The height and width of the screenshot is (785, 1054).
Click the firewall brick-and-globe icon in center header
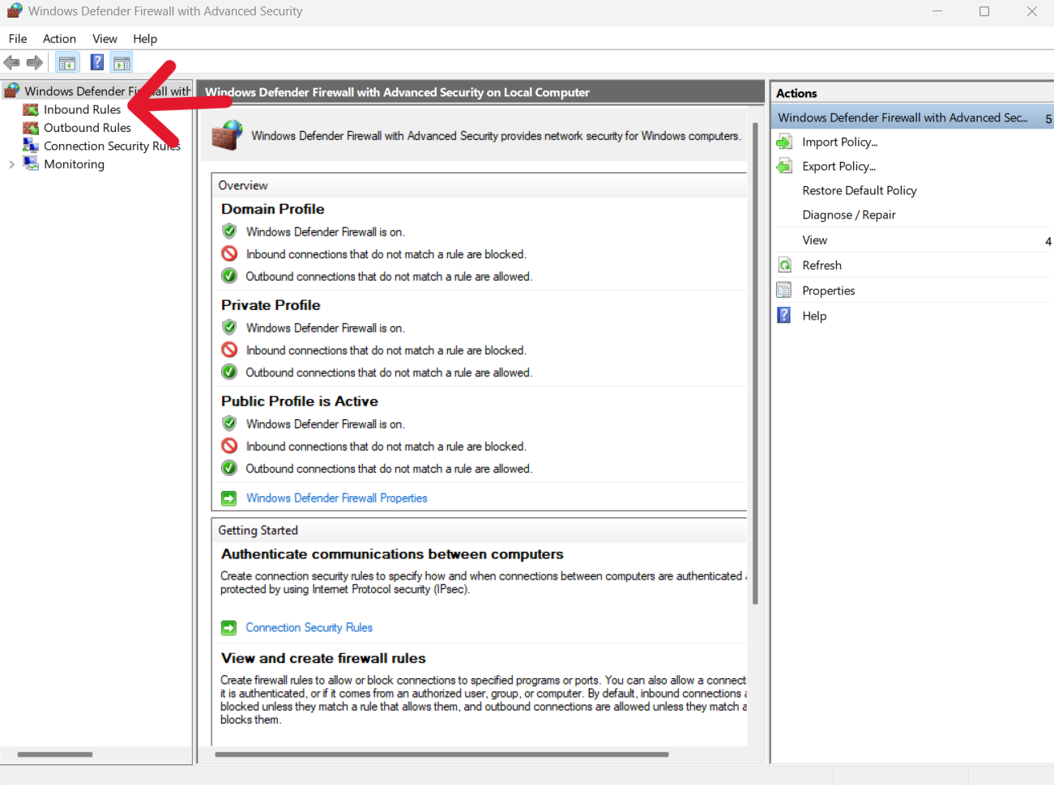click(x=227, y=135)
